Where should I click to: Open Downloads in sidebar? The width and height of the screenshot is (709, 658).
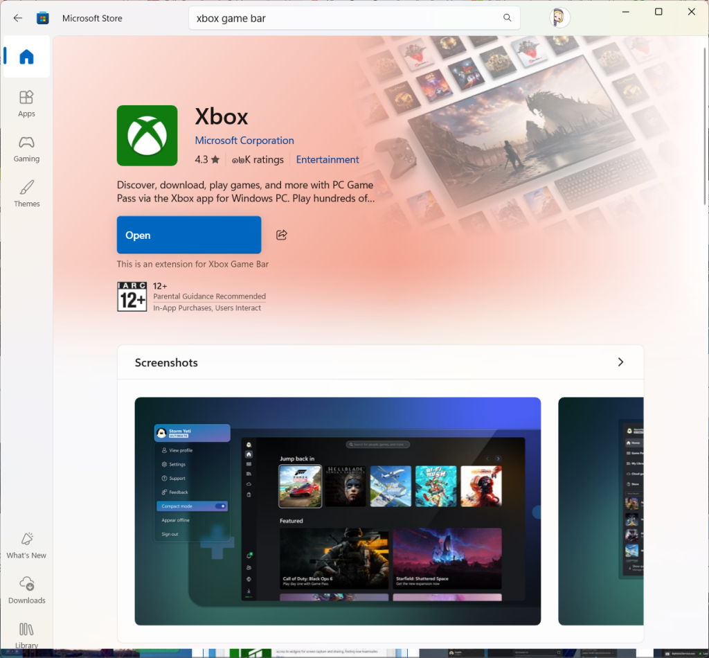(x=26, y=590)
